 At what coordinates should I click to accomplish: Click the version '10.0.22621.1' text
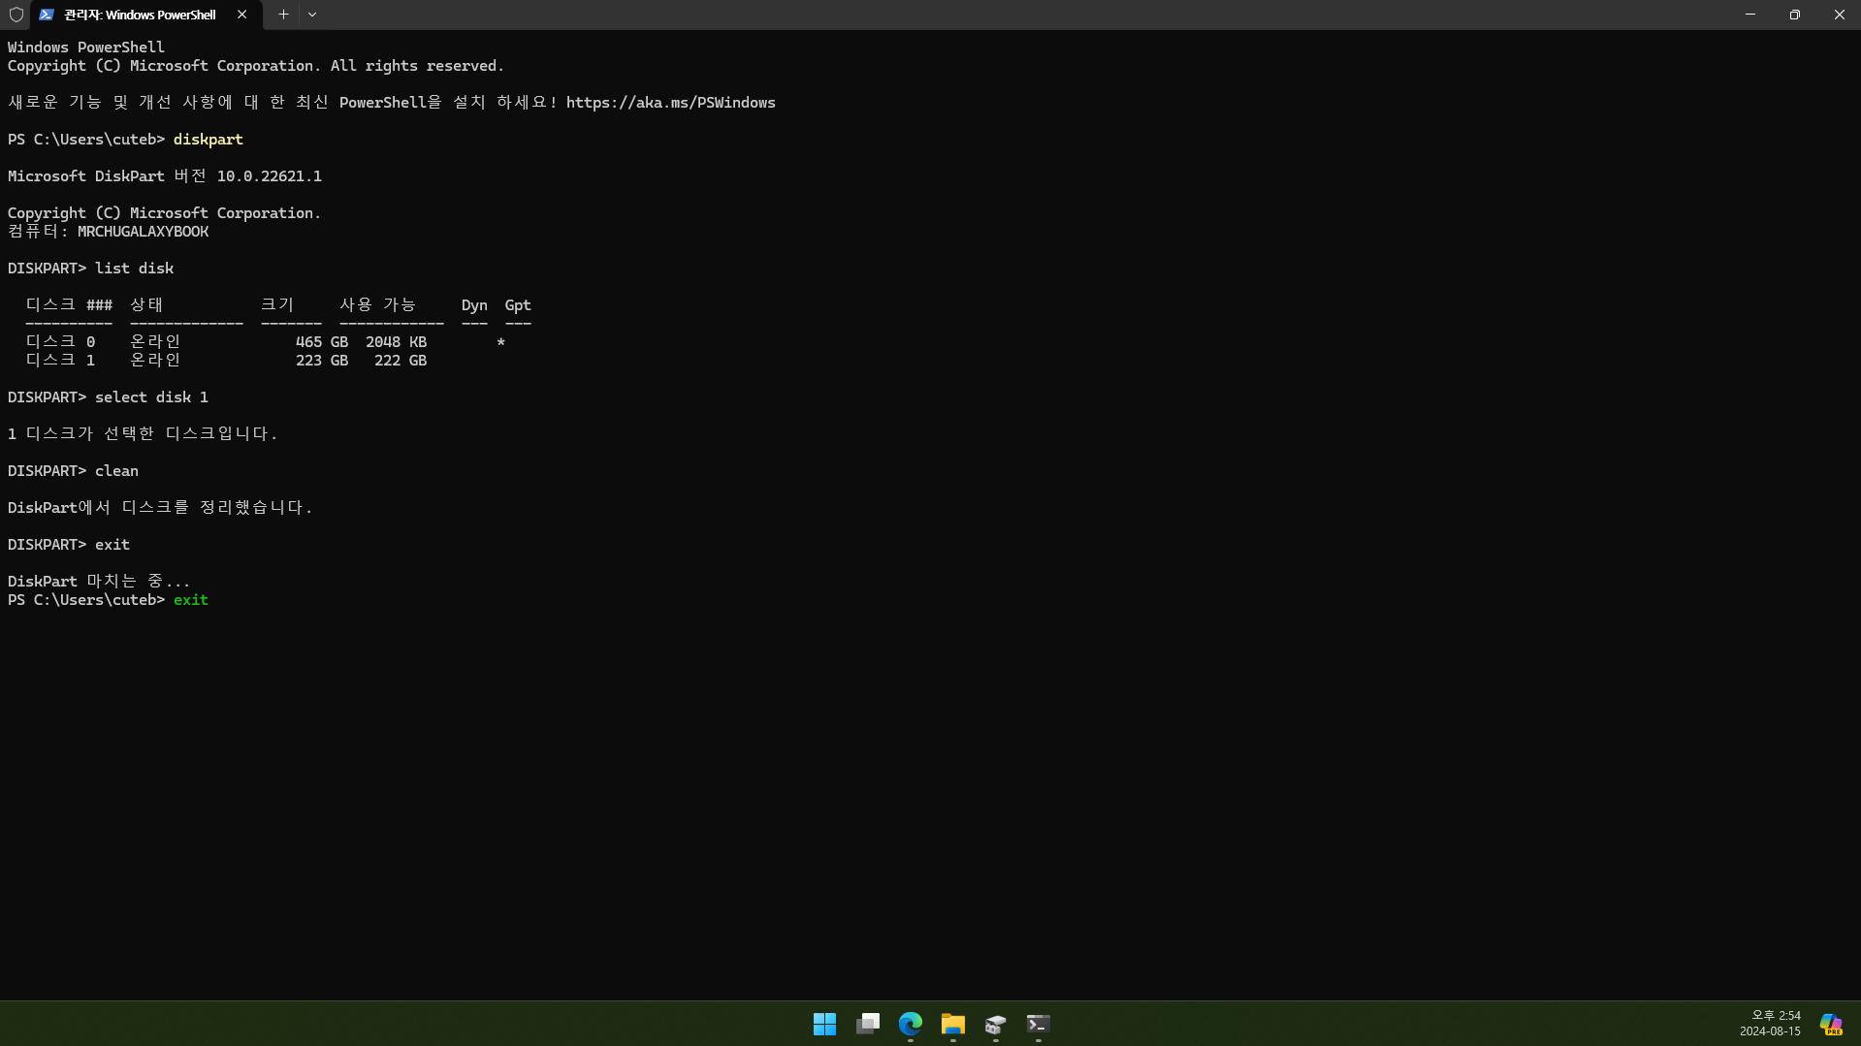(270, 176)
